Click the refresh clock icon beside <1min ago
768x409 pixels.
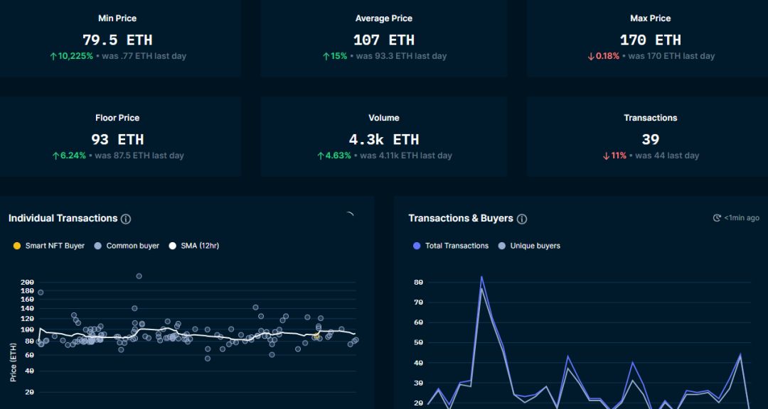(x=717, y=218)
